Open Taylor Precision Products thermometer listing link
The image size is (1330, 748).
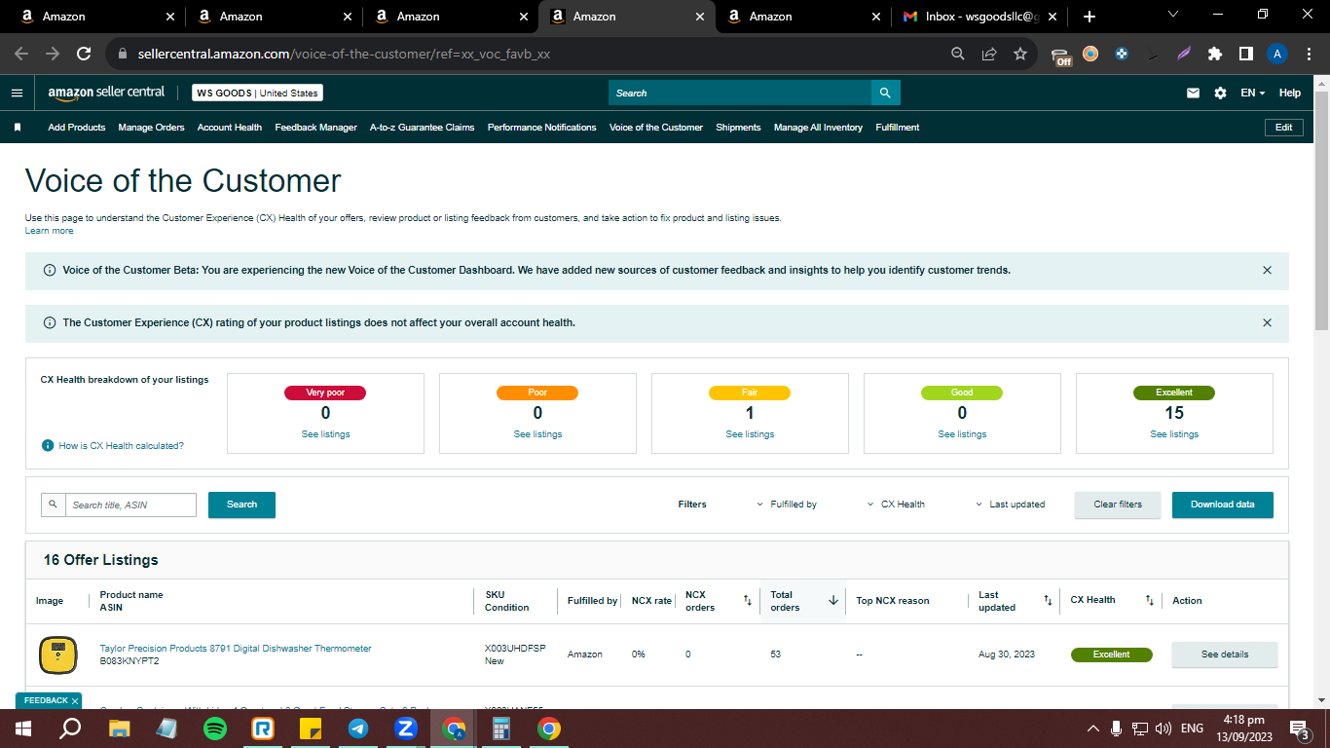(x=236, y=649)
